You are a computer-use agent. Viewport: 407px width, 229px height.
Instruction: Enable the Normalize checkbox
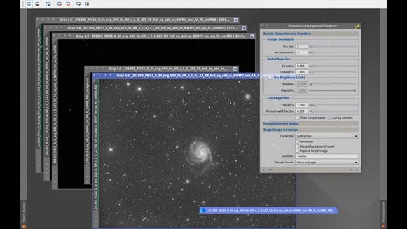[297, 142]
